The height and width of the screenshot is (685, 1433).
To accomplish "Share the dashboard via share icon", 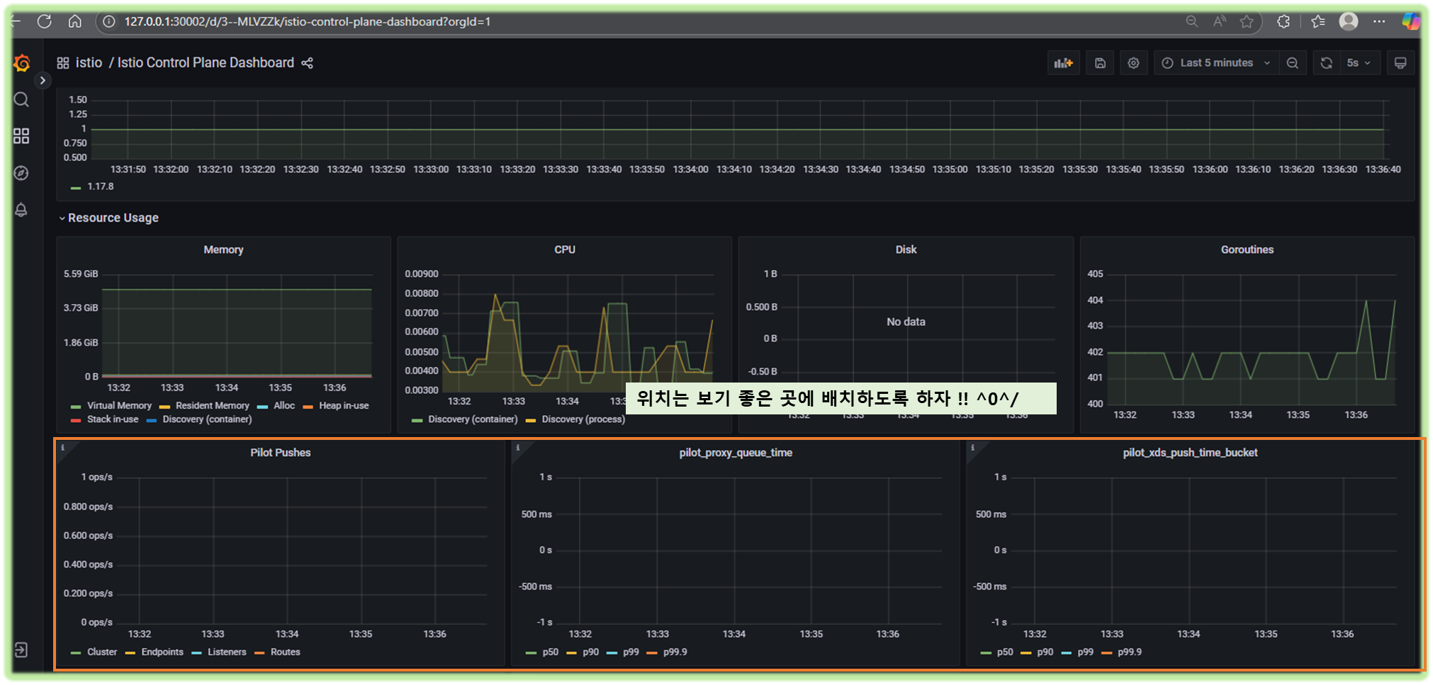I will tap(307, 63).
